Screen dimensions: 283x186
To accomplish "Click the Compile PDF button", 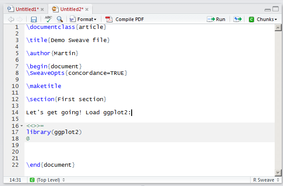I will (x=125, y=19).
